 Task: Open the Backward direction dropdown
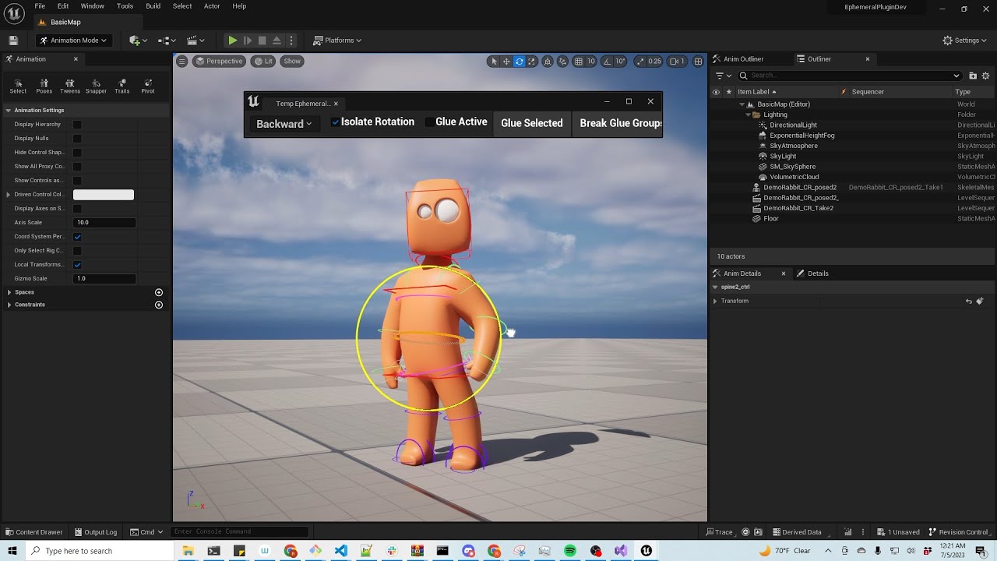pos(284,124)
